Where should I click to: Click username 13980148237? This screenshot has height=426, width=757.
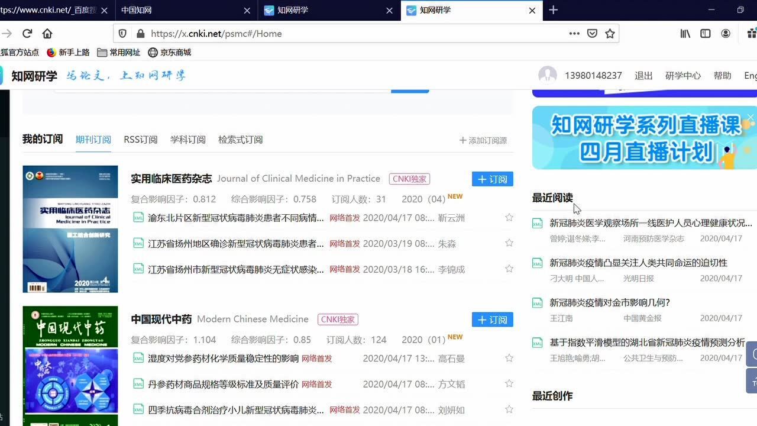[x=593, y=76]
